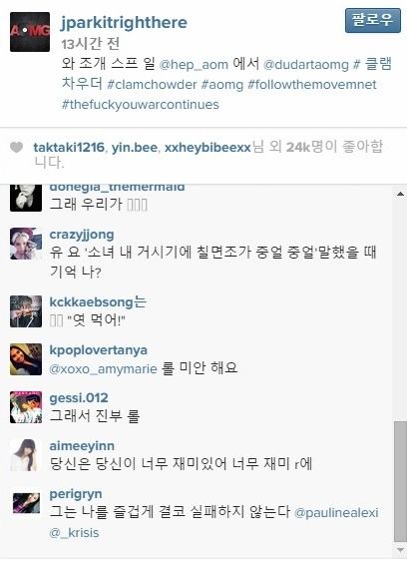This screenshot has height=561, width=407.
Task: Open the @dudartaomg mention
Action: 306,65
